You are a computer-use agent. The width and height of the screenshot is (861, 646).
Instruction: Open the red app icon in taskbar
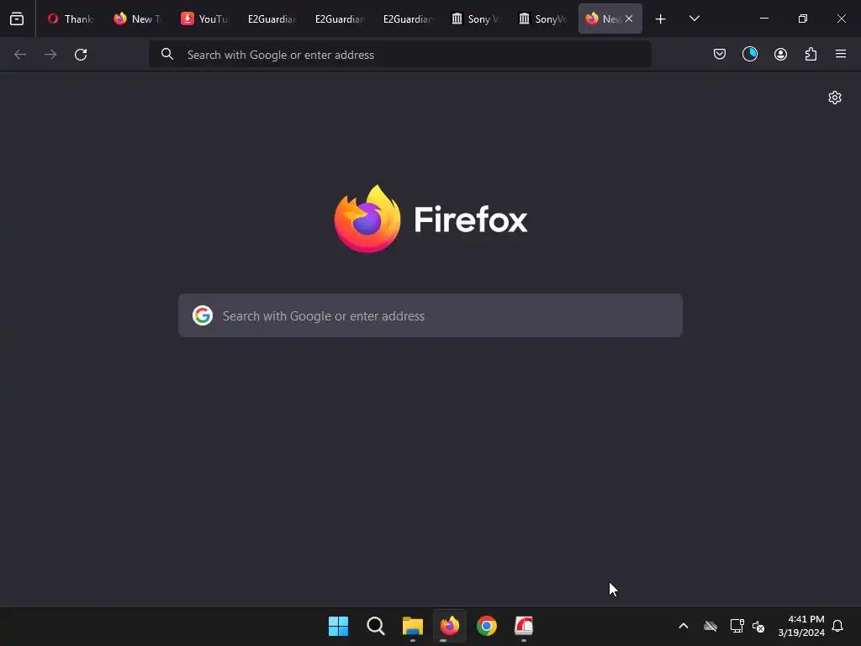[x=523, y=626]
